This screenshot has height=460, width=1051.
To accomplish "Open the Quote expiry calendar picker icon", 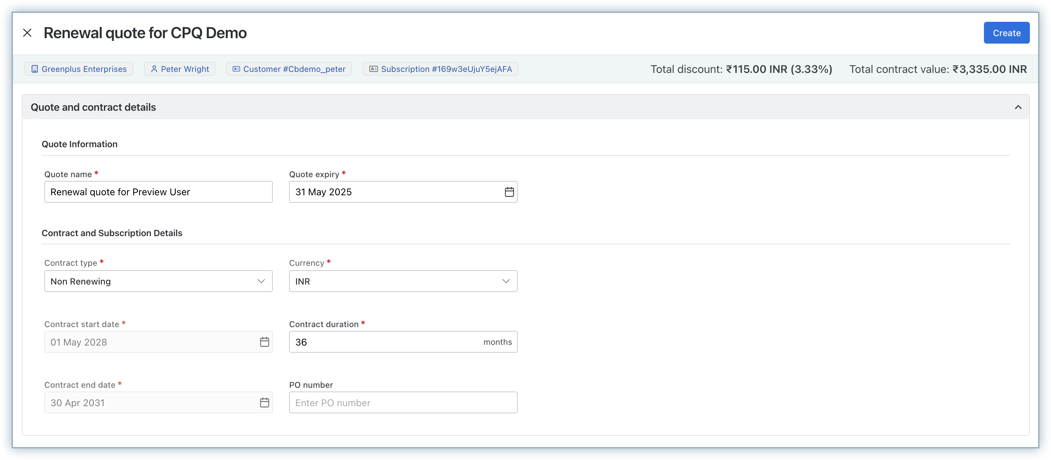I will [509, 192].
